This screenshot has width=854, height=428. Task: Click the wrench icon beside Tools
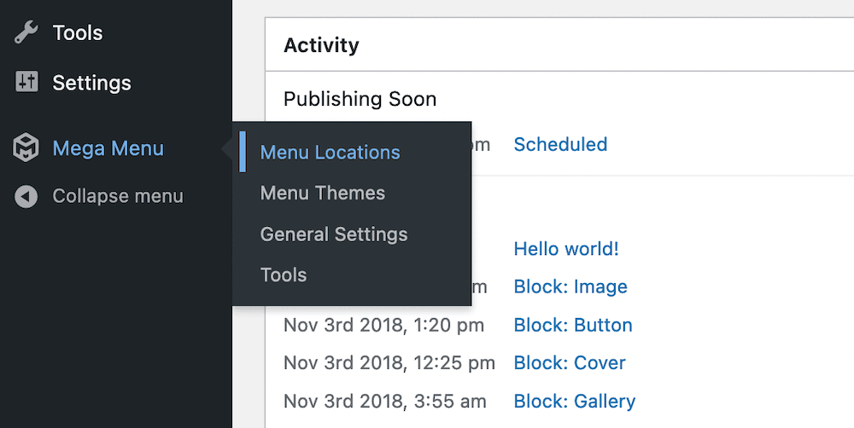pos(26,33)
